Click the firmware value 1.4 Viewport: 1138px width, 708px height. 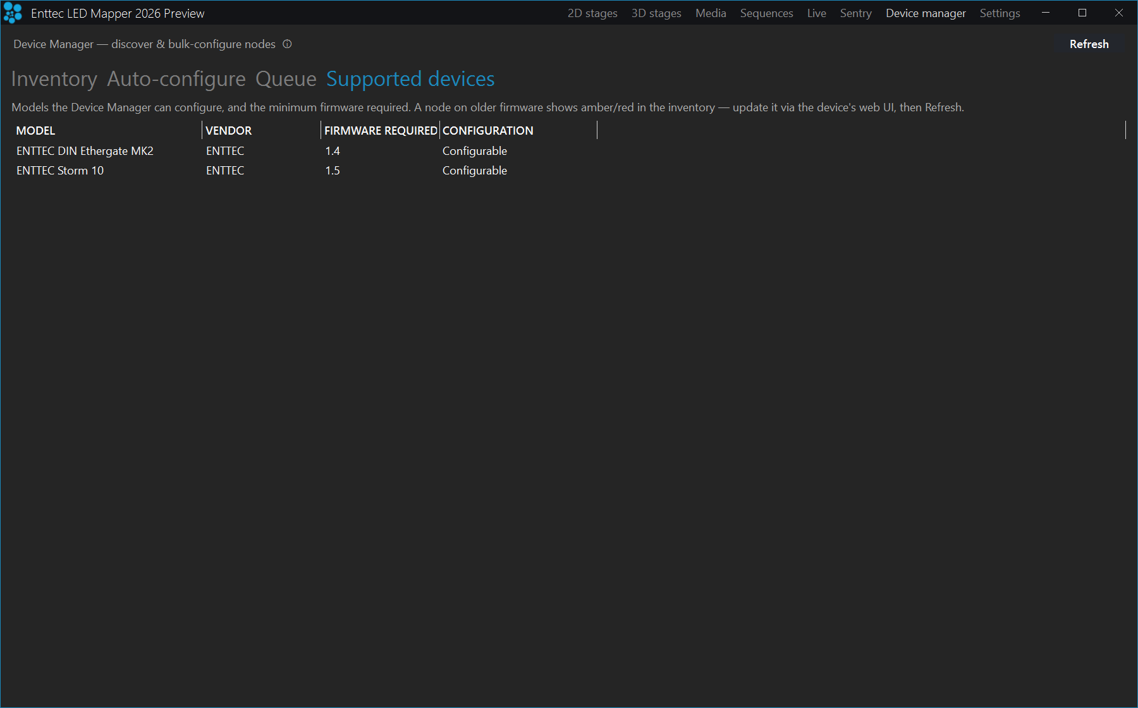333,151
